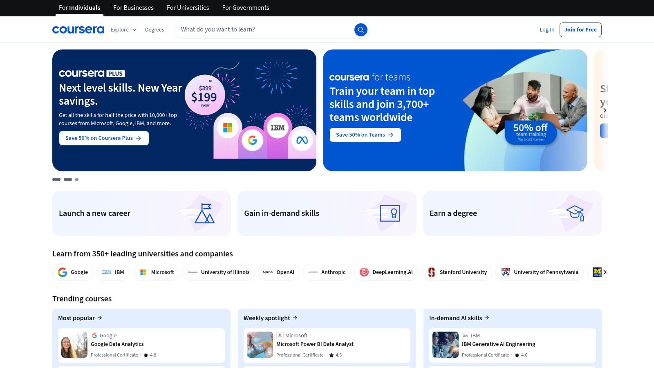Click the Google Data Analytics title
This screenshot has width=654, height=368.
117,344
